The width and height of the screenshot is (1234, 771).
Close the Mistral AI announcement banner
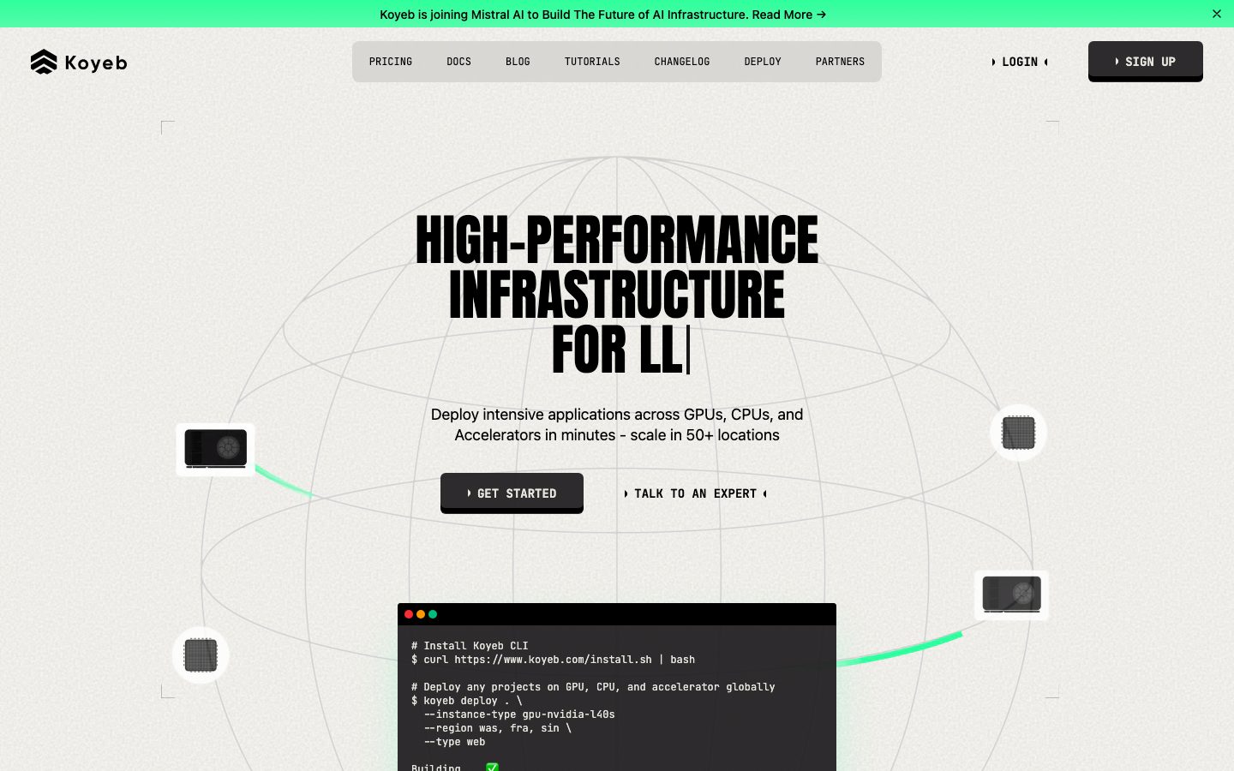(1217, 14)
